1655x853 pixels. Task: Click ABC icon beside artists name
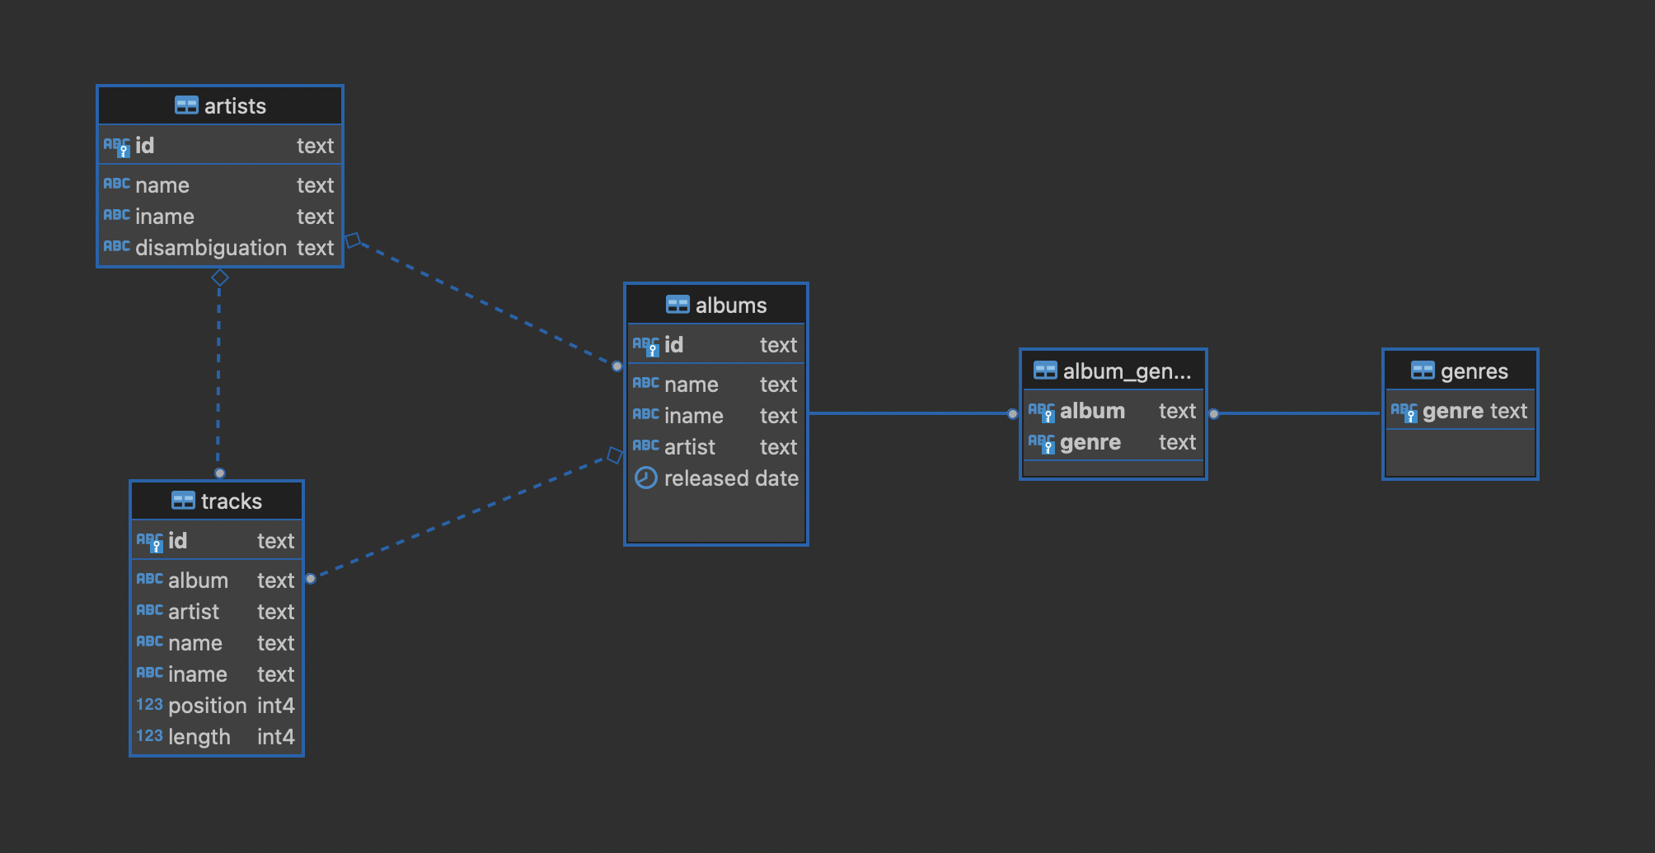(116, 184)
